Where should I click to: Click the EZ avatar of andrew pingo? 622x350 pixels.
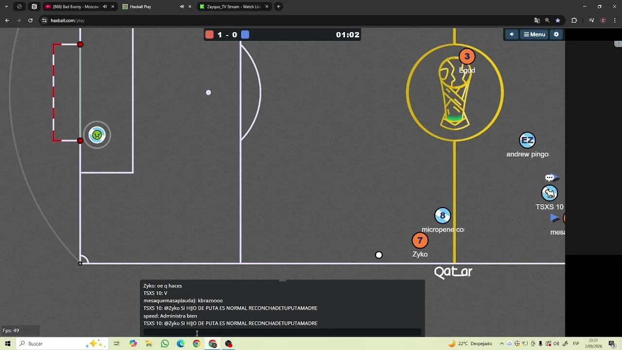[x=527, y=140]
